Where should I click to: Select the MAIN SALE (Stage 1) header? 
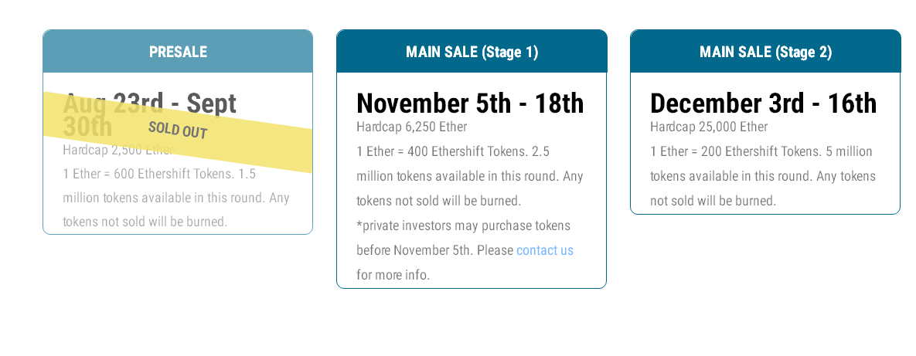point(472,52)
